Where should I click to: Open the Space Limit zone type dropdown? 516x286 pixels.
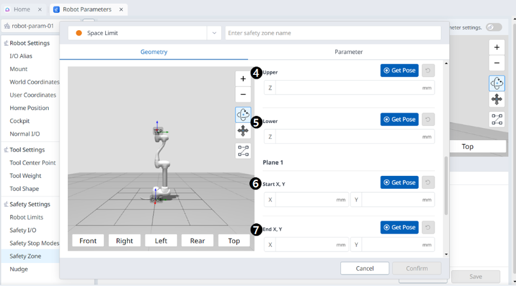pyautogui.click(x=214, y=33)
